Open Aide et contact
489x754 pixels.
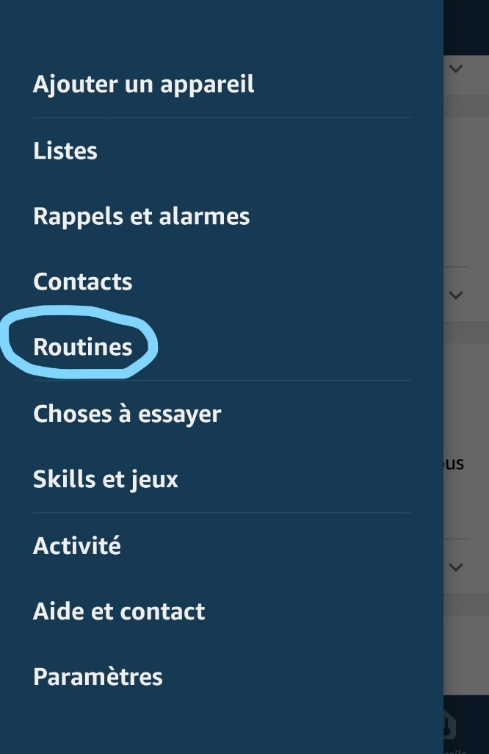(119, 611)
